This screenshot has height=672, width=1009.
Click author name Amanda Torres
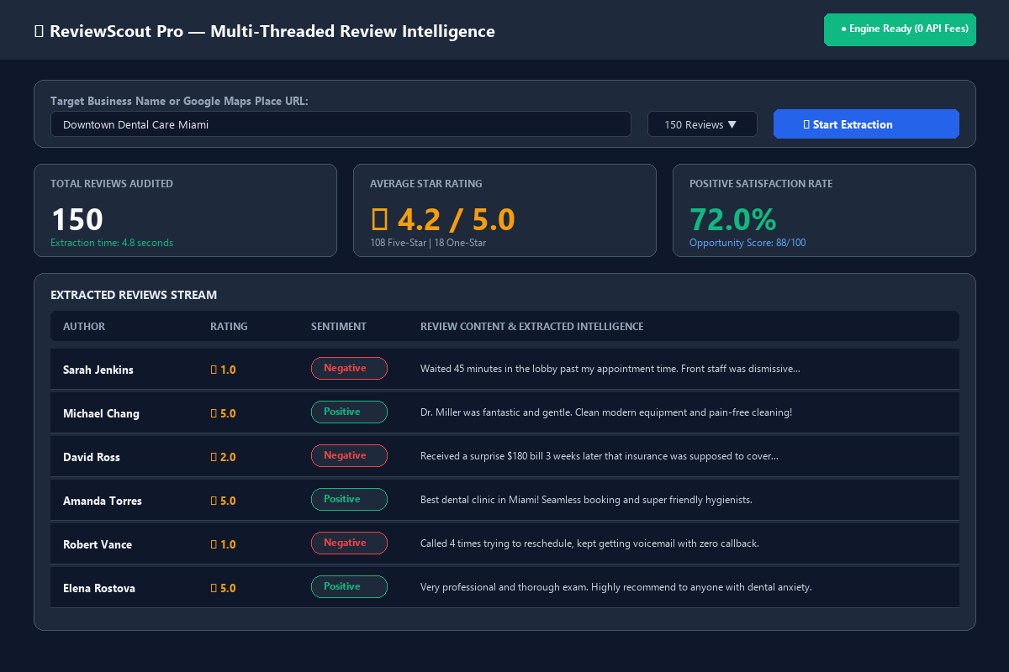[103, 501]
